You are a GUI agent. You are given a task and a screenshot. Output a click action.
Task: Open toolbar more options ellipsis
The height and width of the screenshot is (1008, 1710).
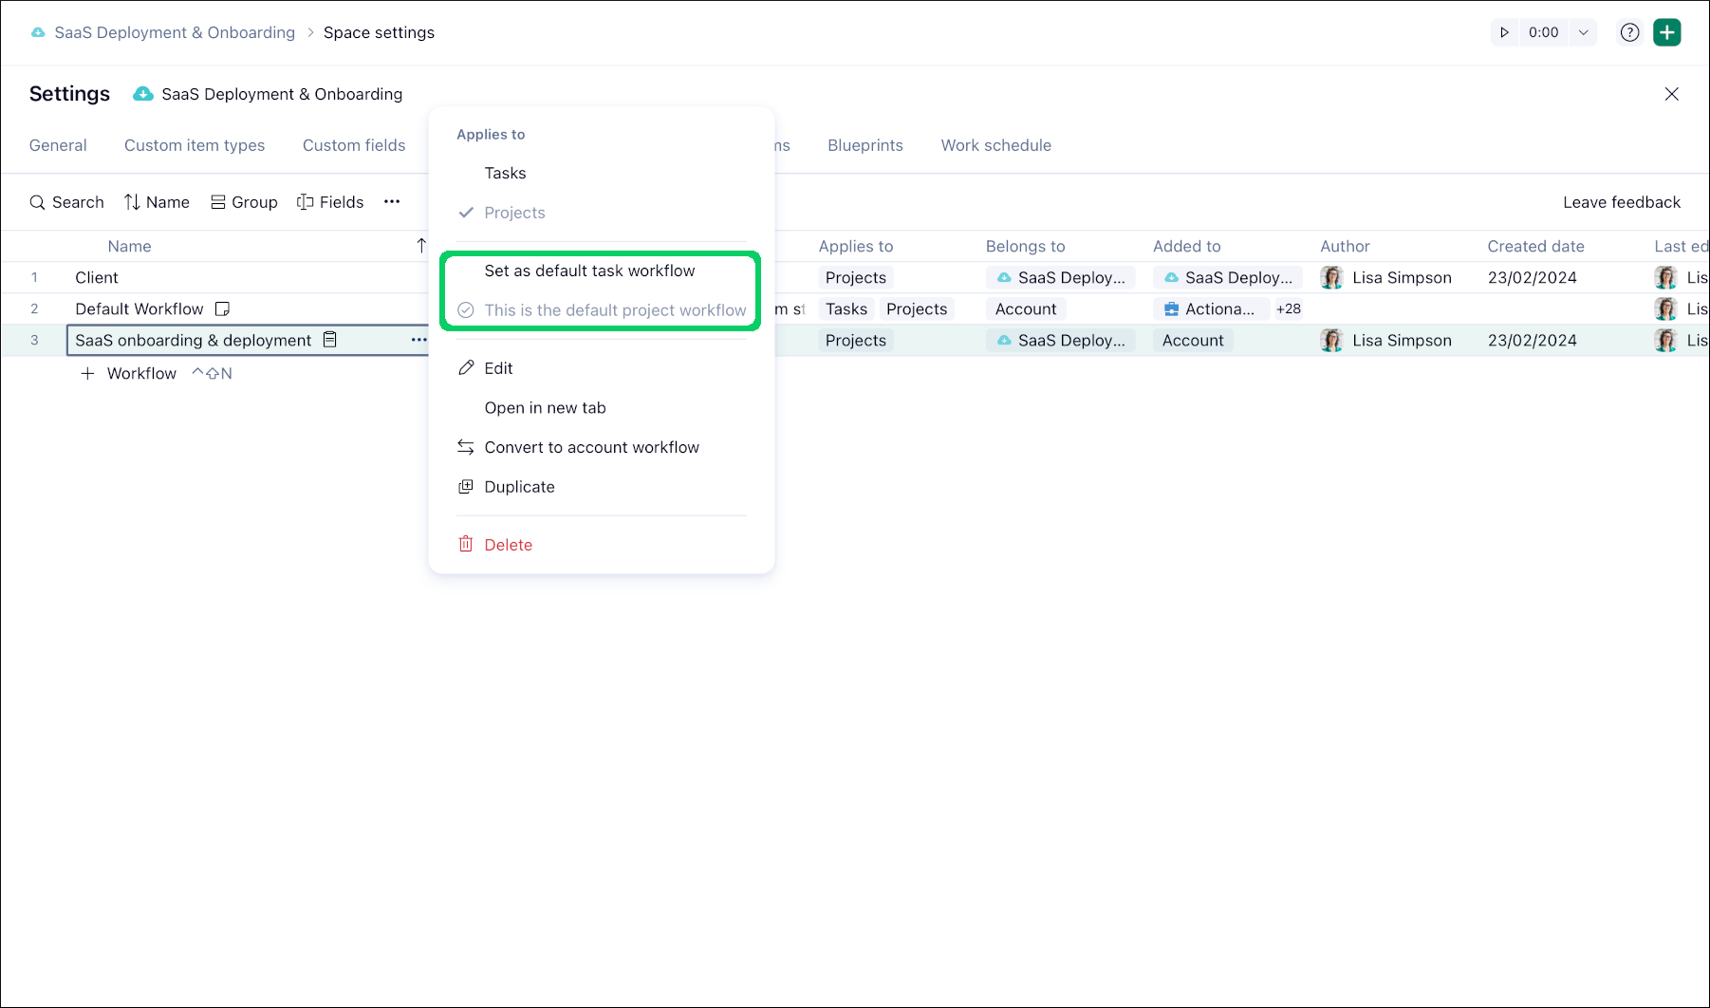click(x=392, y=202)
